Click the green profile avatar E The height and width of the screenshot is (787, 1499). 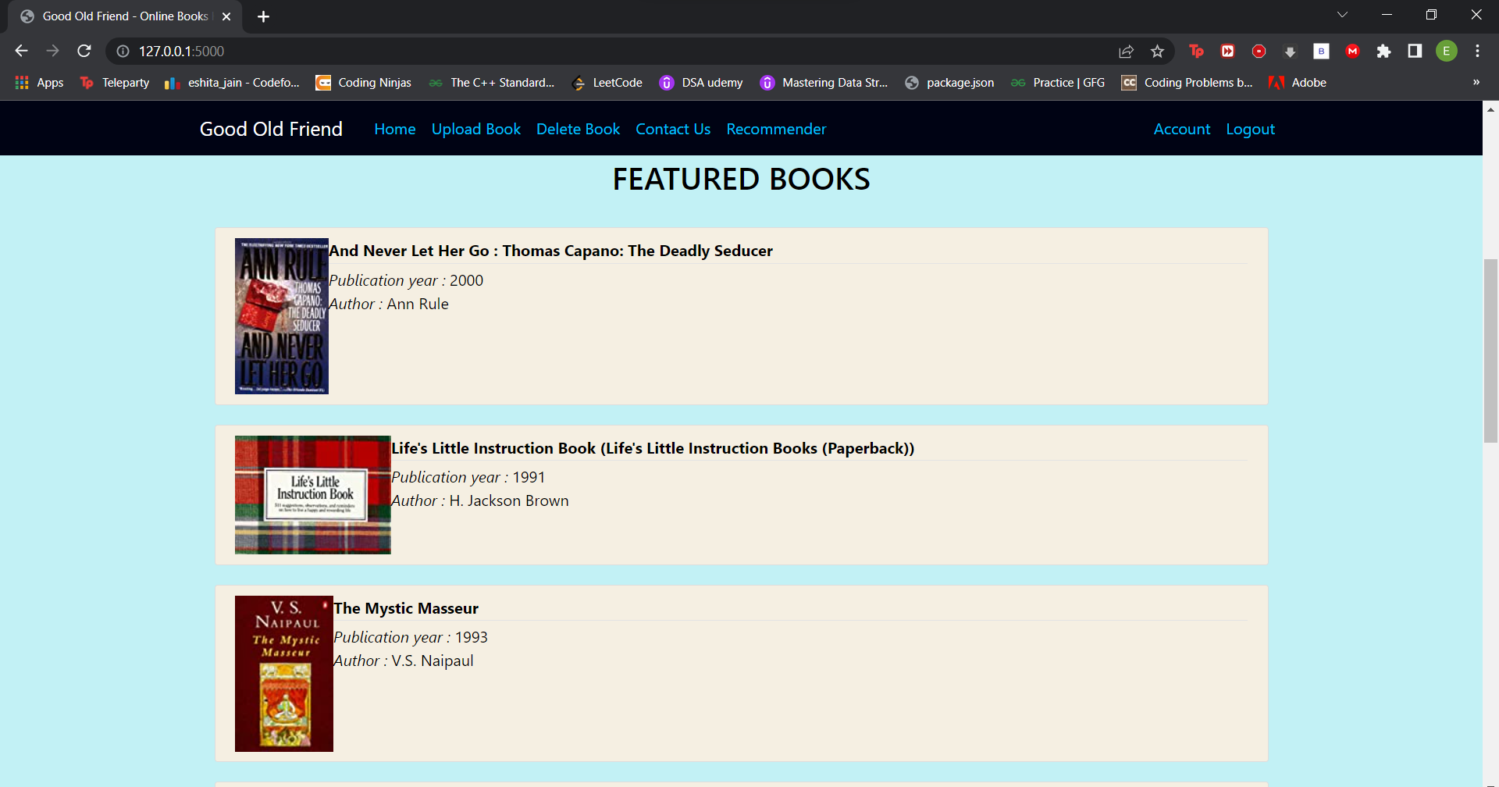point(1447,51)
